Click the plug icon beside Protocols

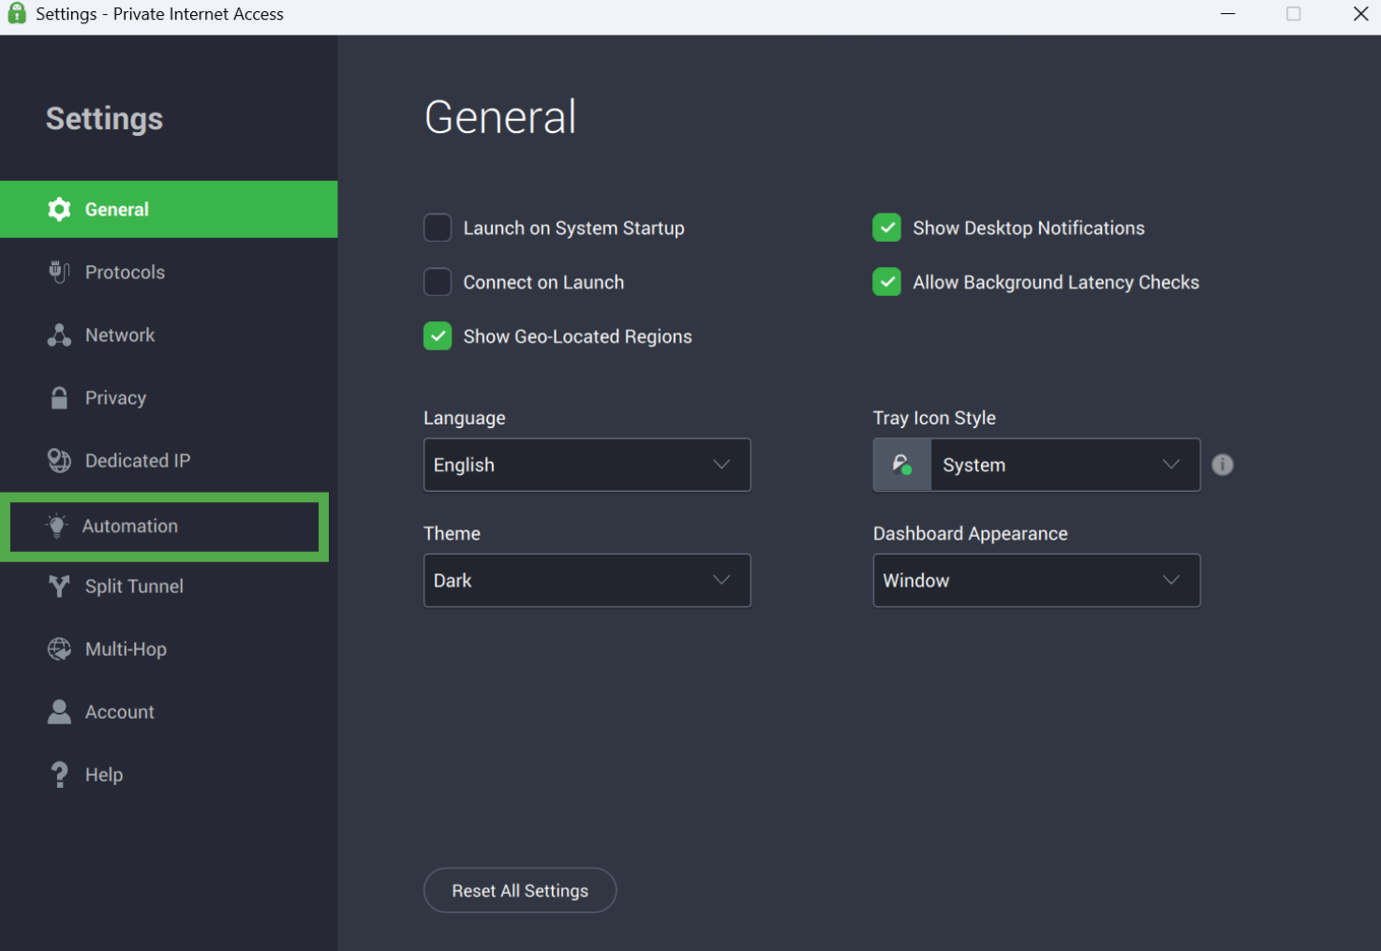(x=59, y=272)
